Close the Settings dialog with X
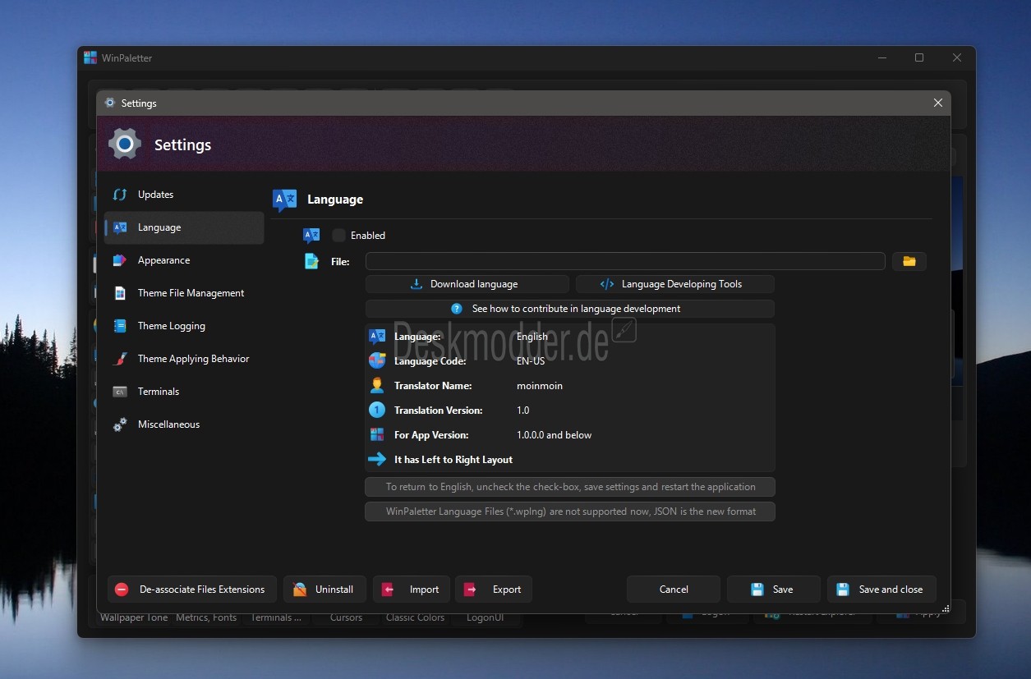Viewport: 1031px width, 679px height. click(938, 103)
